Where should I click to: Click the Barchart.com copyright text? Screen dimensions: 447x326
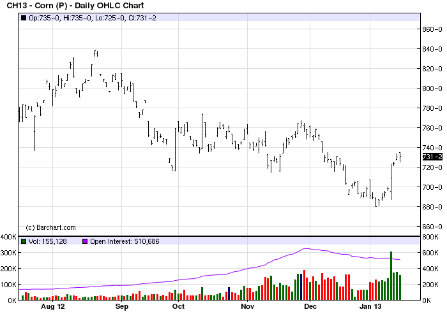point(50,227)
